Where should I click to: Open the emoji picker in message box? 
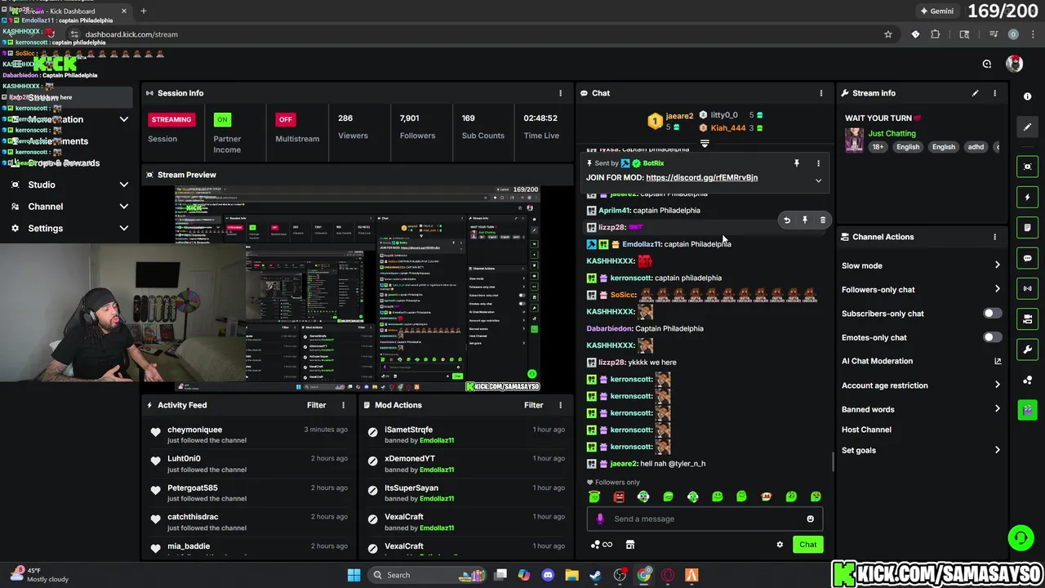pos(810,519)
